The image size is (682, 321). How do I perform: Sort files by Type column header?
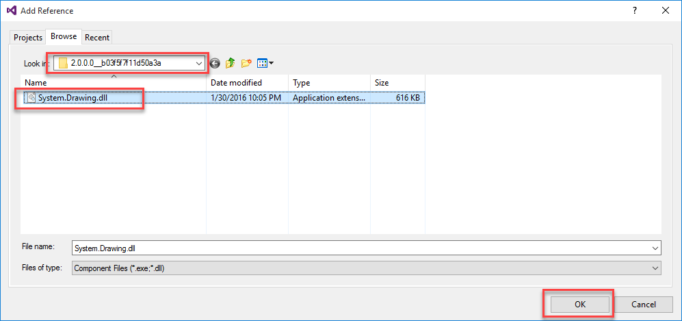click(329, 83)
